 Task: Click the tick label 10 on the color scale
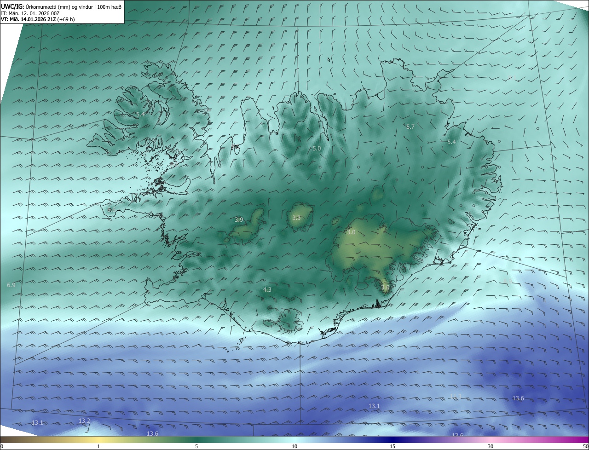coord(294,446)
